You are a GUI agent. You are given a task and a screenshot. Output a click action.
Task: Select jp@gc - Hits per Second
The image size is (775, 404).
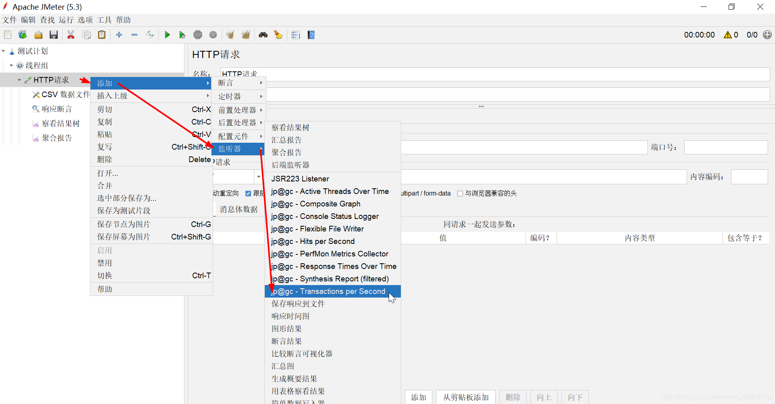pos(333,241)
